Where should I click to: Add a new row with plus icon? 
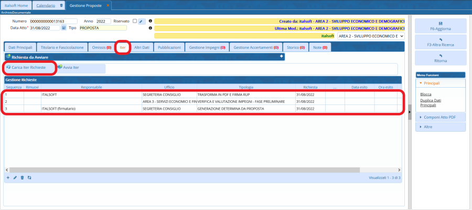tap(8, 178)
